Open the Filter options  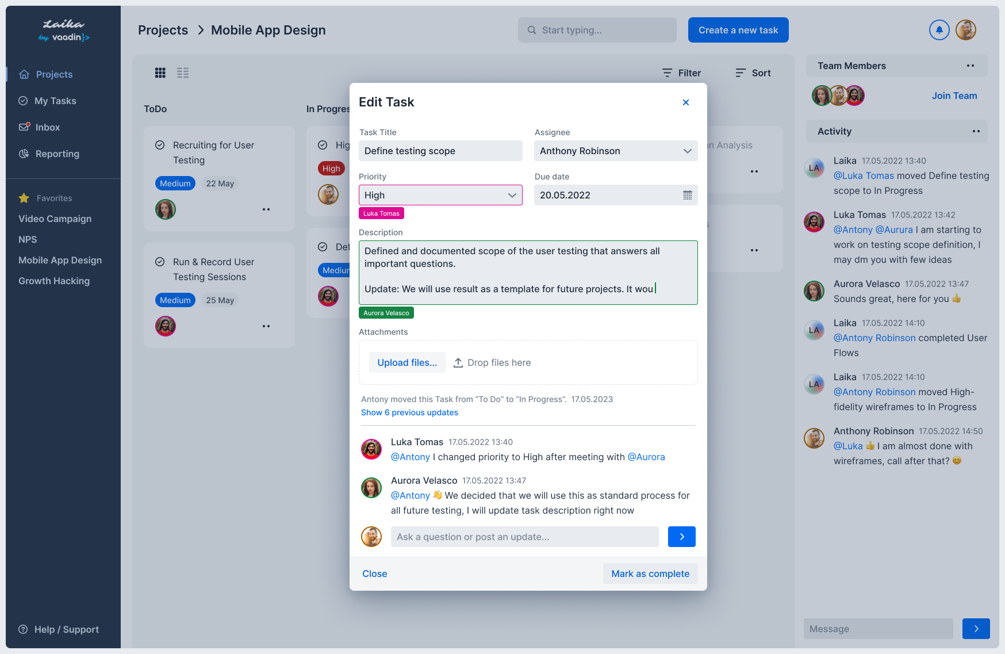coord(681,72)
